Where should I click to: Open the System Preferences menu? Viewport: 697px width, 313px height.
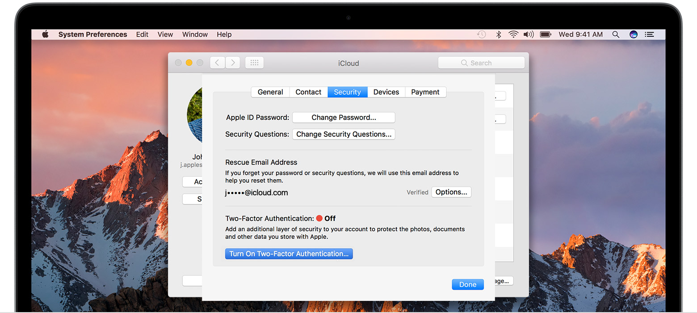(93, 34)
